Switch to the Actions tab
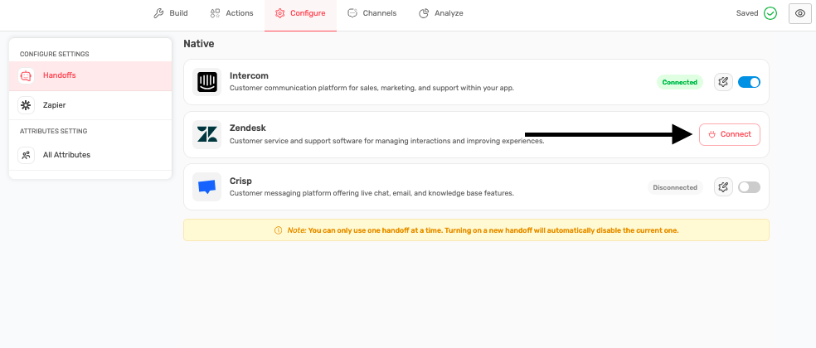The height and width of the screenshot is (348, 816). (231, 13)
